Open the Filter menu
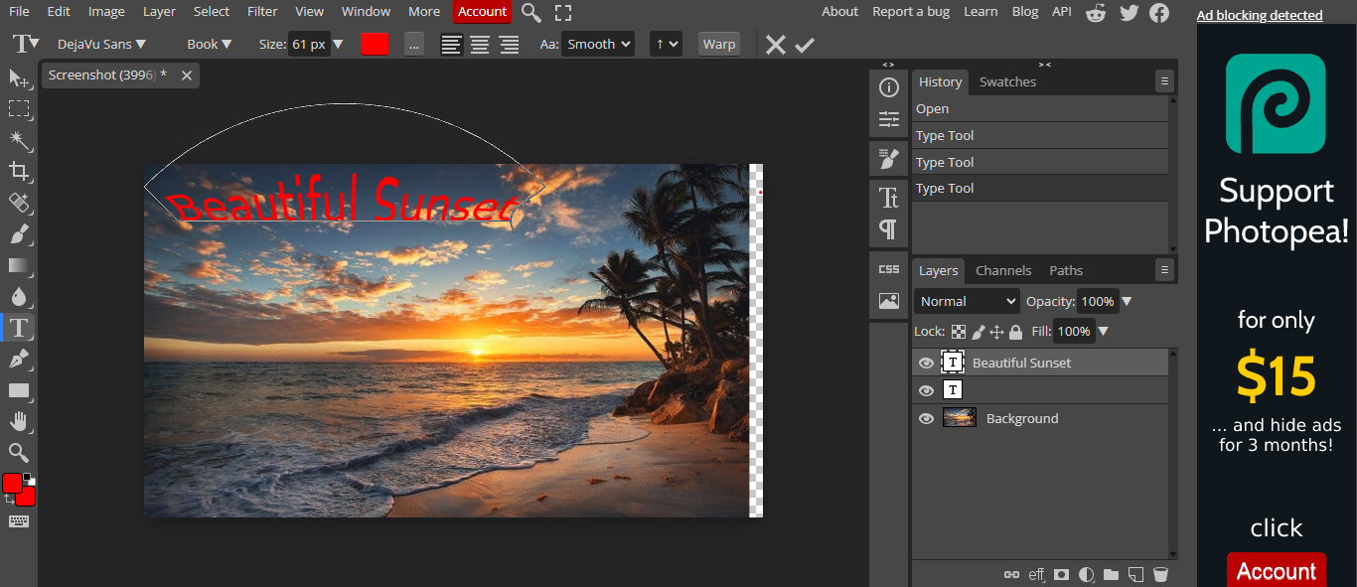1357x587 pixels. tap(261, 12)
